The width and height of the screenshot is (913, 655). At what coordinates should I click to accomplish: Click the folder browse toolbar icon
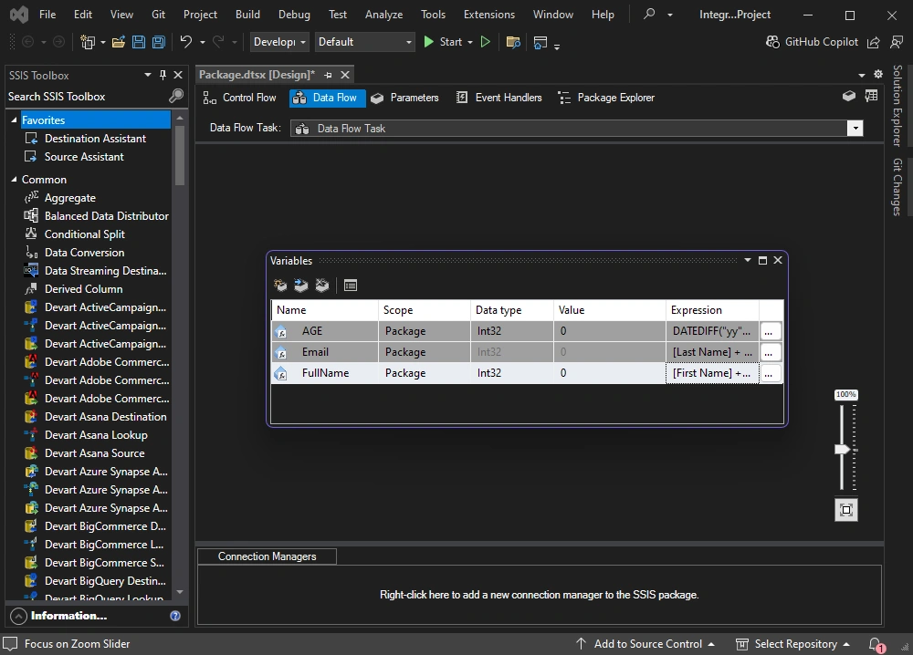(x=513, y=42)
